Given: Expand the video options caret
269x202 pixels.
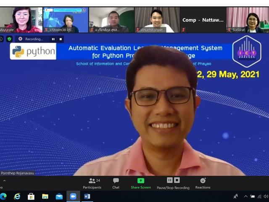Looking at the screenshot, I should (5, 181).
